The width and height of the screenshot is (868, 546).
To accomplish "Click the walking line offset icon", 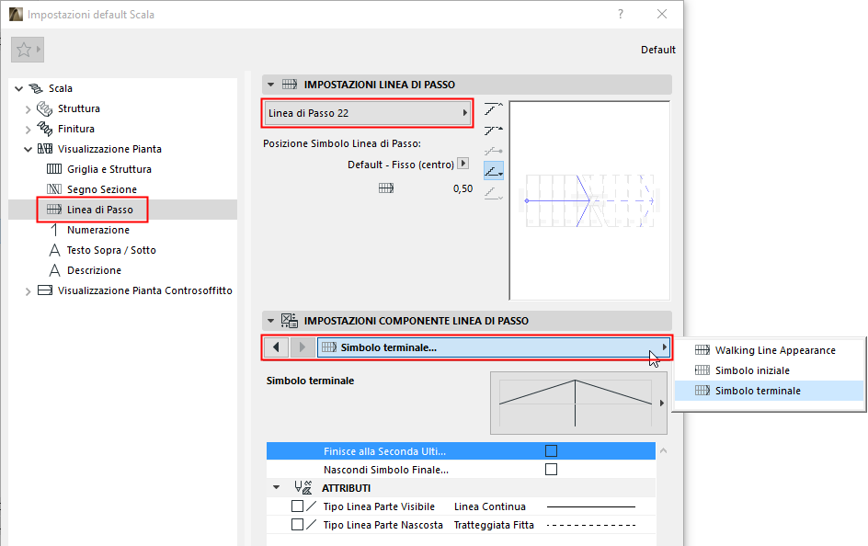I will 386,188.
